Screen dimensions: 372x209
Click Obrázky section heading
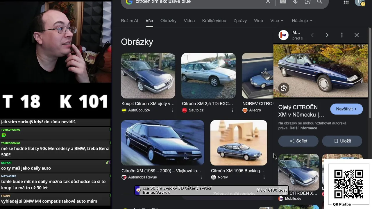[x=137, y=42]
